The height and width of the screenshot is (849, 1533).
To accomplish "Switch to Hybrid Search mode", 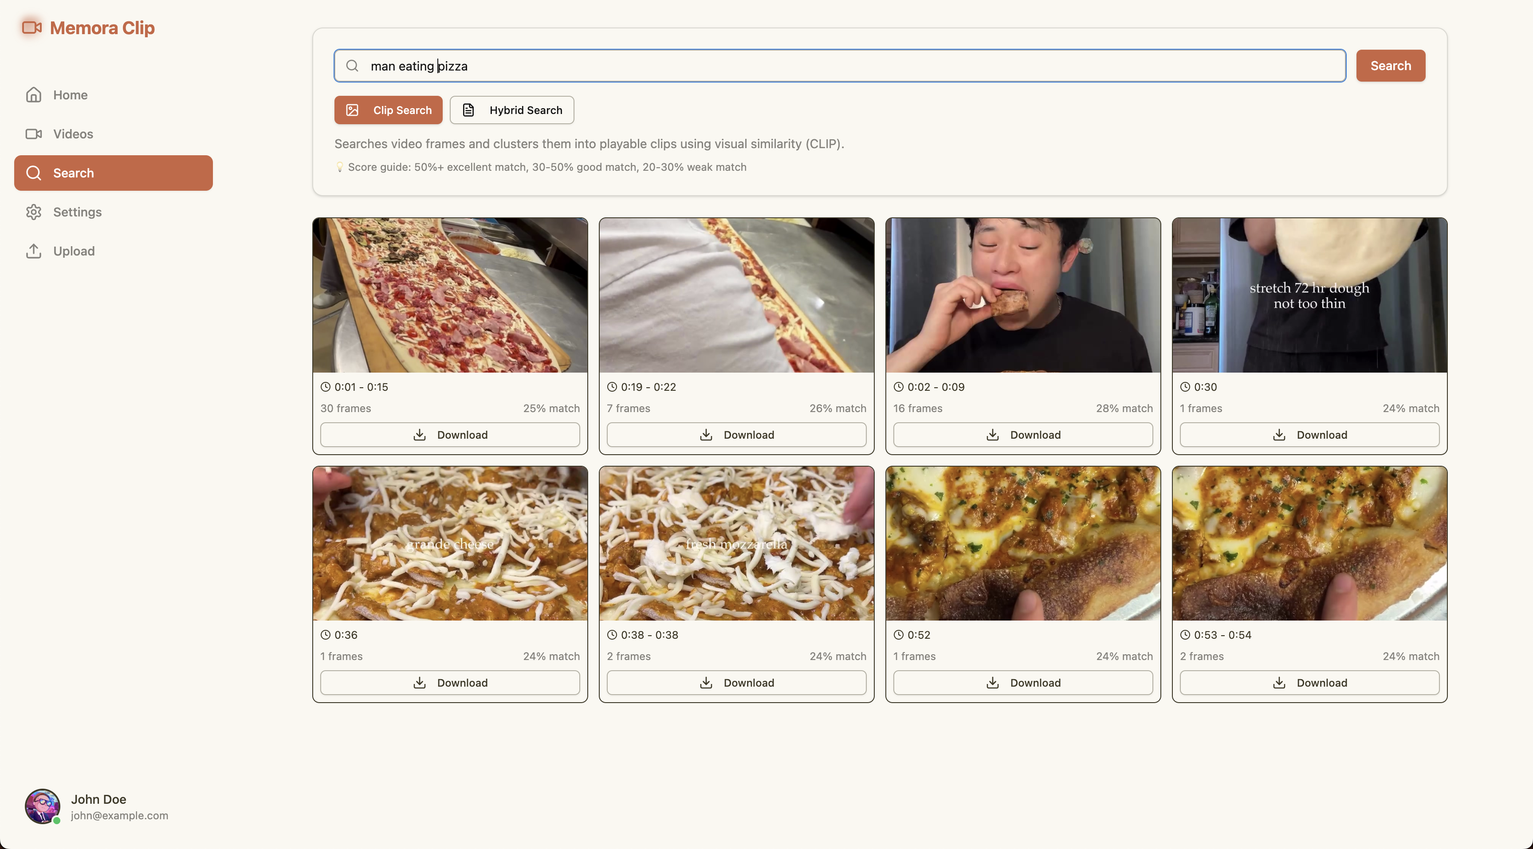I will coord(512,110).
